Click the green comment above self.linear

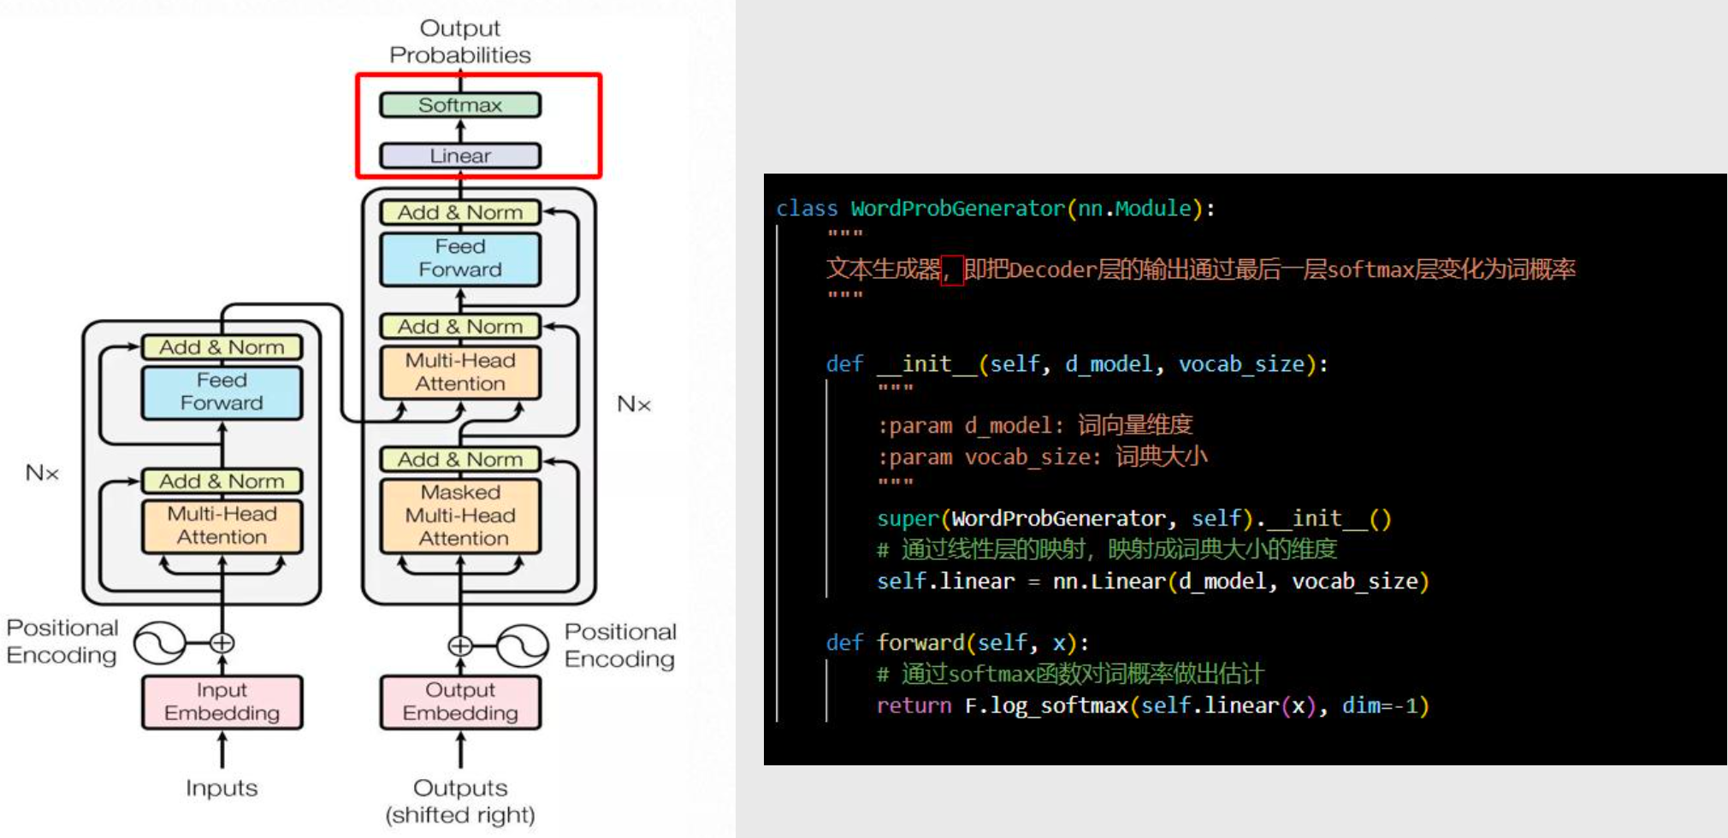(x=1107, y=549)
